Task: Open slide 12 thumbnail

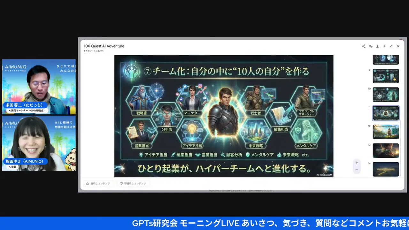Action: coord(386,132)
